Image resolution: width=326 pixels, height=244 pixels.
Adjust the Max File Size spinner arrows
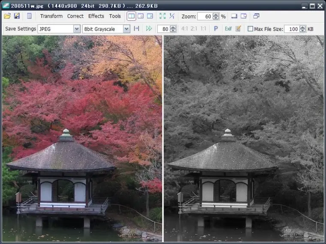[x=303, y=29]
